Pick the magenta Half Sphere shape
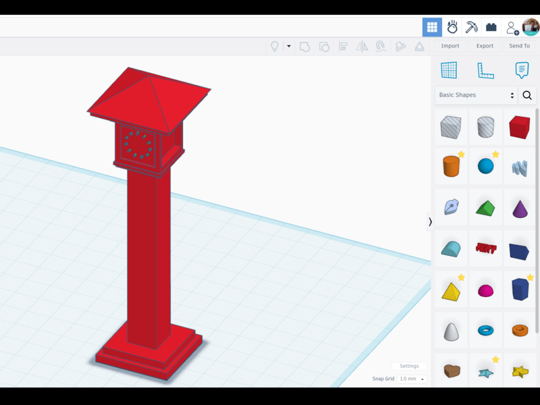 pyautogui.click(x=485, y=291)
